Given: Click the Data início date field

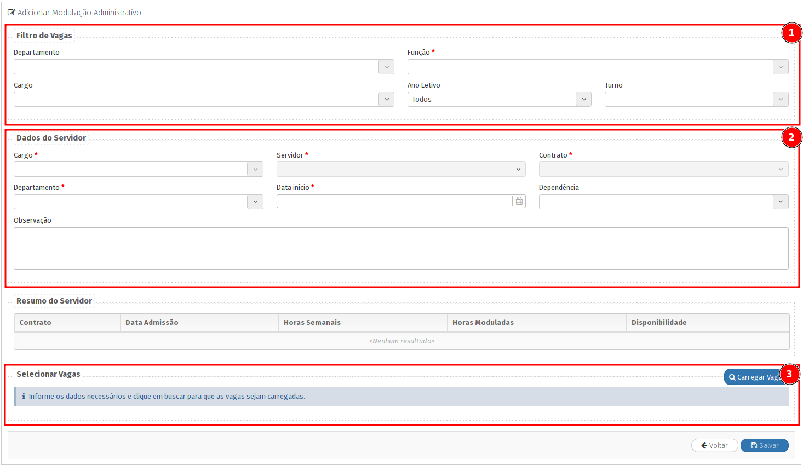Looking at the screenshot, I should (394, 201).
